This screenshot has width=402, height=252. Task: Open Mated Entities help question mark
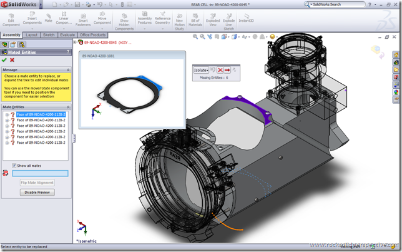[x=68, y=52]
